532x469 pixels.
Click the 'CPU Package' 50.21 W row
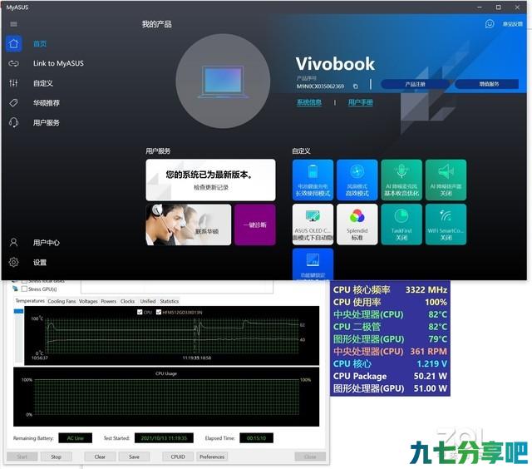pyautogui.click(x=390, y=376)
